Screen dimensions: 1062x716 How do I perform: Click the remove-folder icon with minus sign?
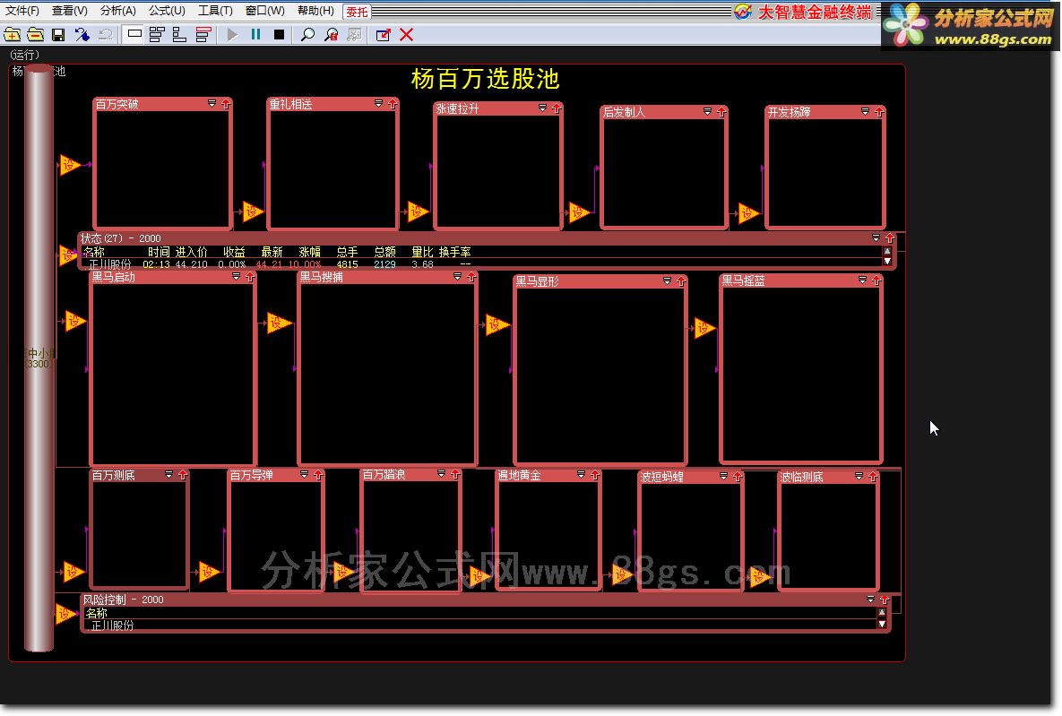(35, 35)
